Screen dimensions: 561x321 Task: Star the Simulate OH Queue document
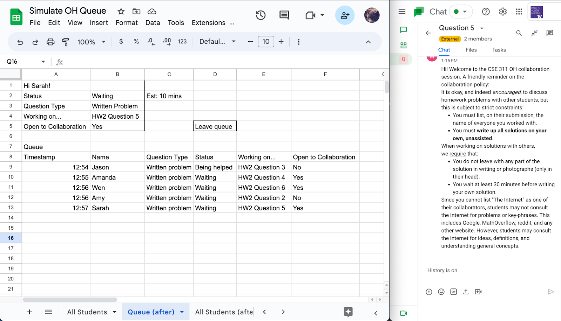coord(121,12)
